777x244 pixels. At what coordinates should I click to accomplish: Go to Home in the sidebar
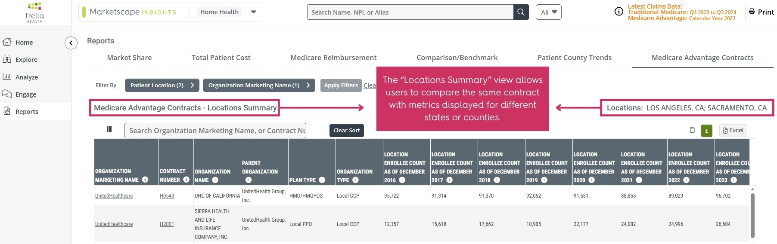(24, 42)
